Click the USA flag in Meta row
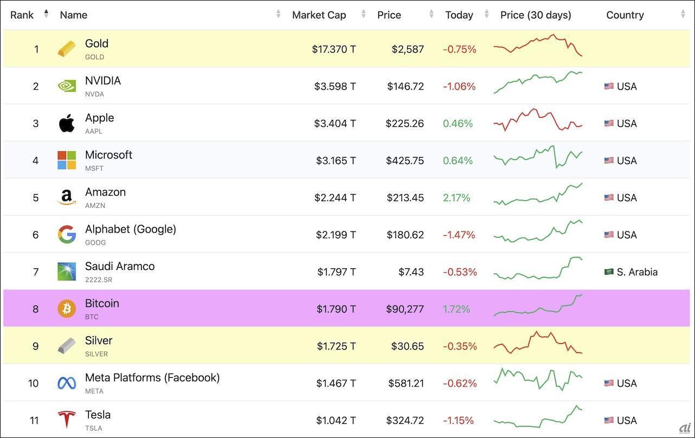Image resolution: width=695 pixels, height=438 pixels. pos(609,383)
